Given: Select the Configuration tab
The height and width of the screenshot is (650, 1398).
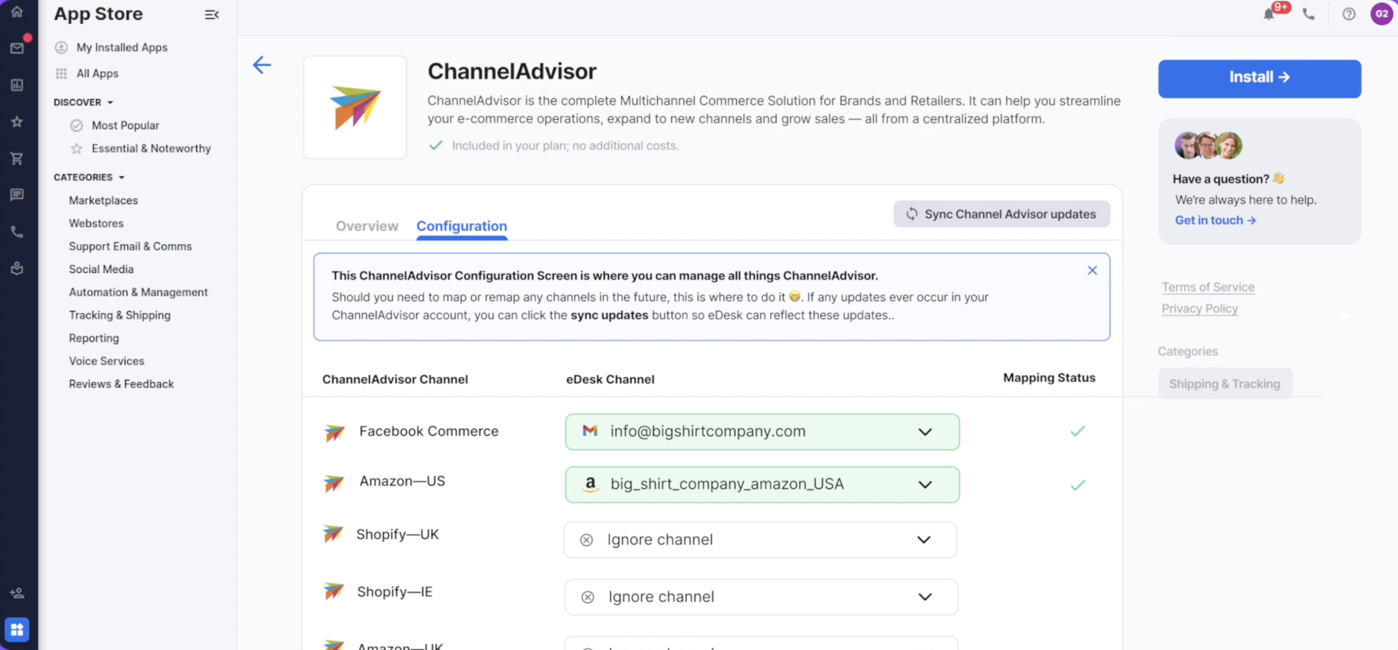Looking at the screenshot, I should coord(462,226).
